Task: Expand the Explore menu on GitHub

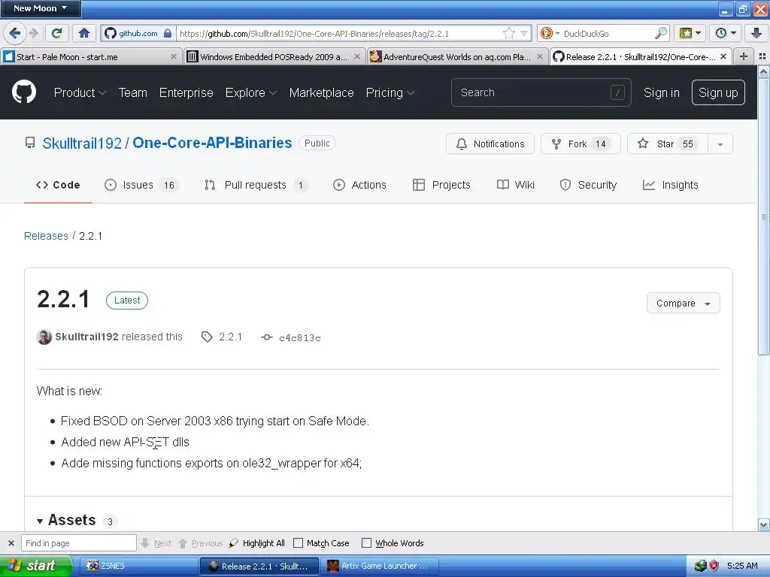Action: pyautogui.click(x=251, y=92)
